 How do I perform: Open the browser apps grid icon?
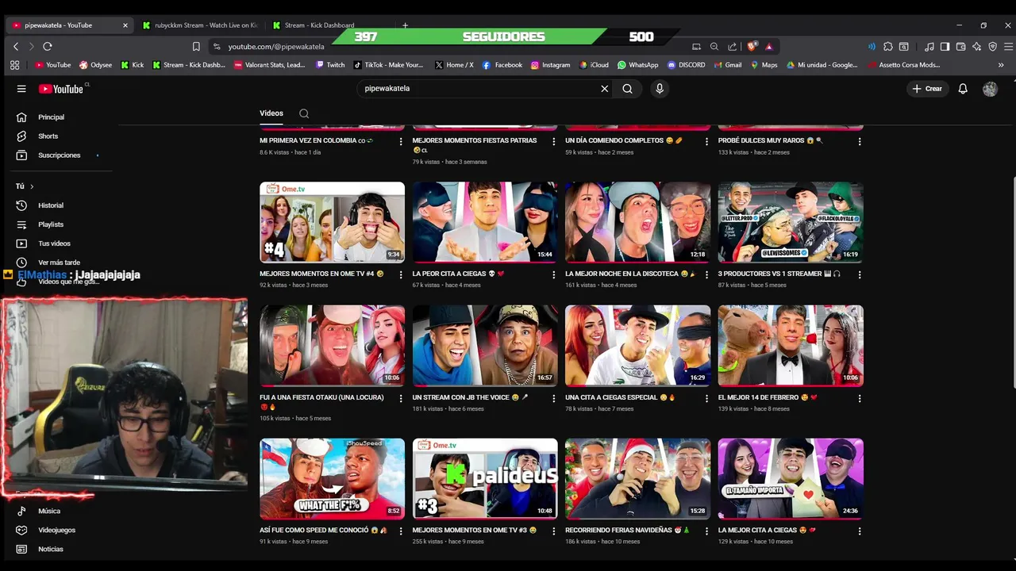coord(14,65)
